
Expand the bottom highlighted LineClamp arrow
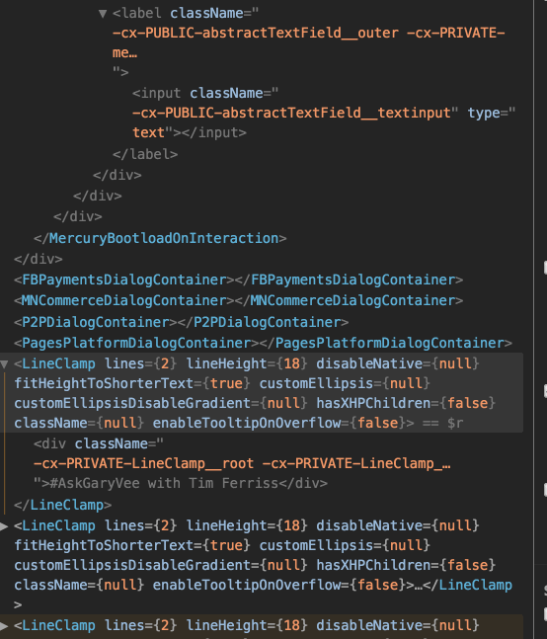point(4,625)
